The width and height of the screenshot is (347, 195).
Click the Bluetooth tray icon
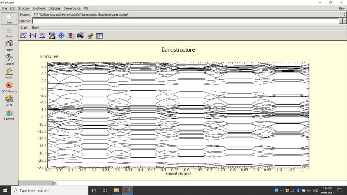point(298,190)
